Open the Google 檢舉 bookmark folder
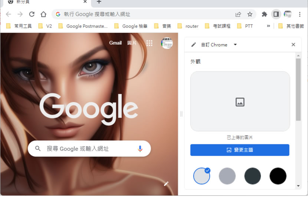This screenshot has width=308, height=204. [131, 26]
